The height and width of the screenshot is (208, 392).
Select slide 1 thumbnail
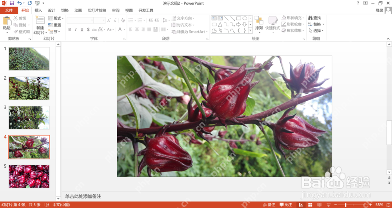[29, 59]
